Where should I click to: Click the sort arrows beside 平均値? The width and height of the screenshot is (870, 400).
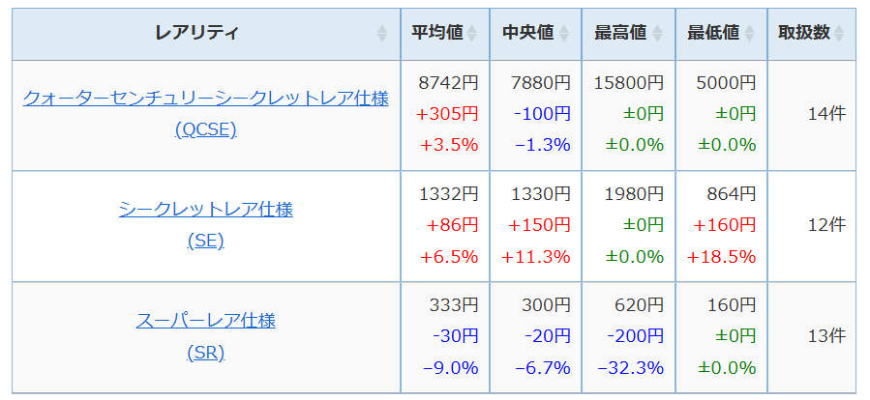[x=471, y=34]
